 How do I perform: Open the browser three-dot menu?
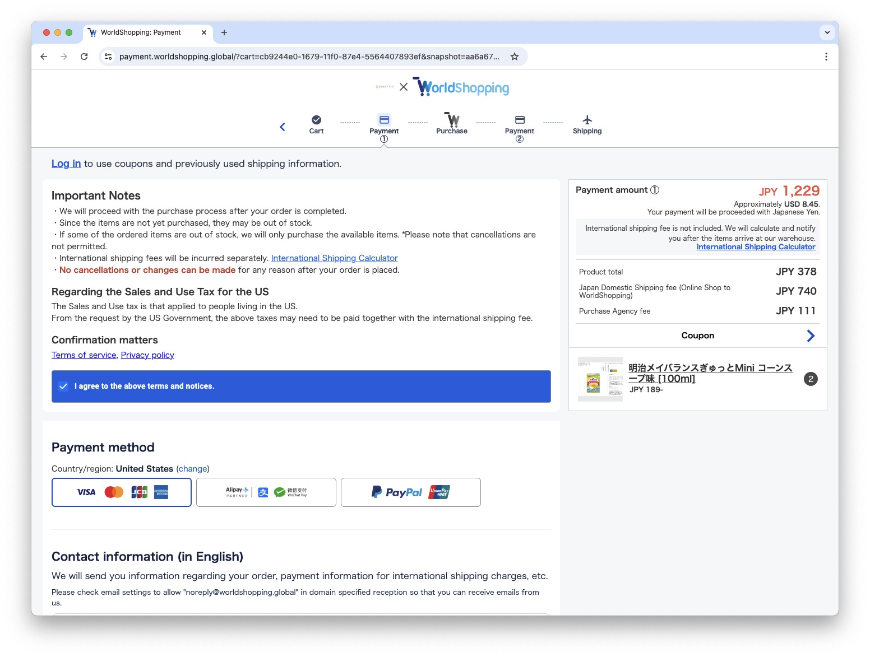pos(826,57)
